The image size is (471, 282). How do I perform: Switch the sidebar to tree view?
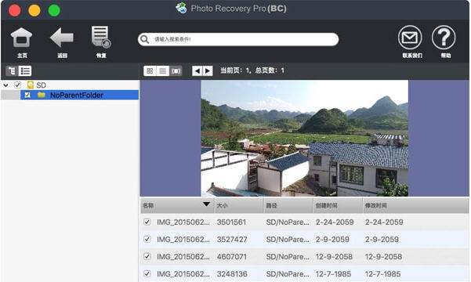[12, 70]
